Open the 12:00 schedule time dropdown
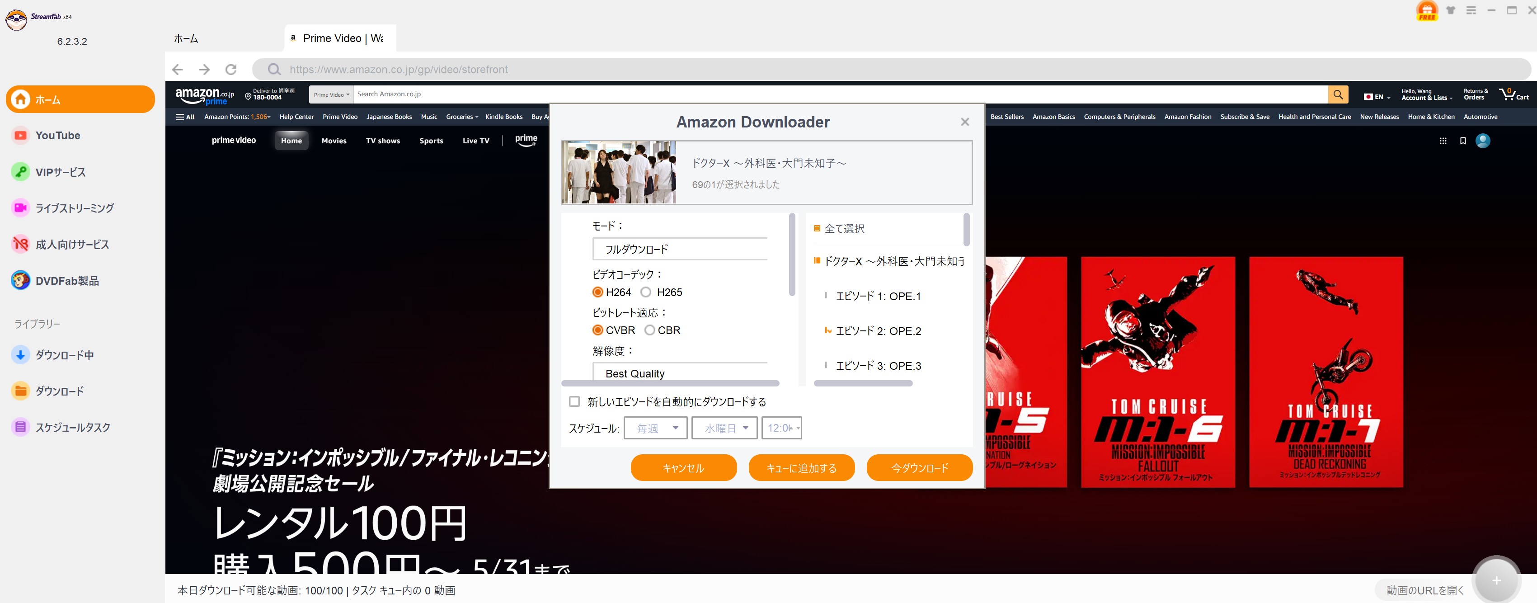This screenshot has width=1537, height=603. (781, 428)
